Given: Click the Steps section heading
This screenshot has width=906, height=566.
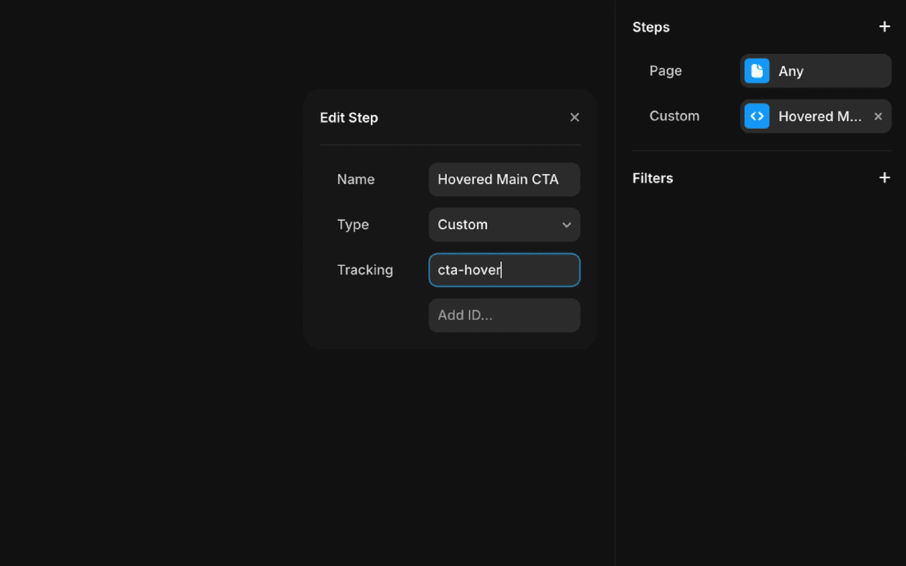Looking at the screenshot, I should [x=651, y=27].
